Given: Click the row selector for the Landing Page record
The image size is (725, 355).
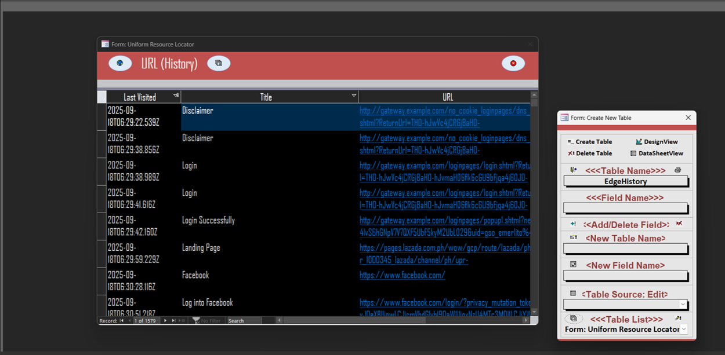Looking at the screenshot, I should pos(102,254).
